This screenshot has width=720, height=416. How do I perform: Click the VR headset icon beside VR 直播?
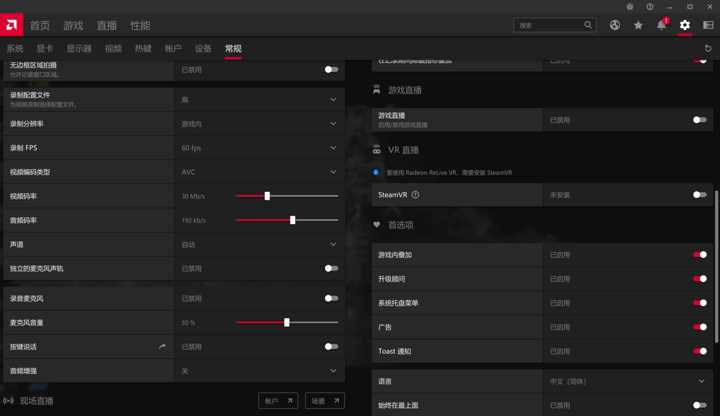tap(376, 150)
